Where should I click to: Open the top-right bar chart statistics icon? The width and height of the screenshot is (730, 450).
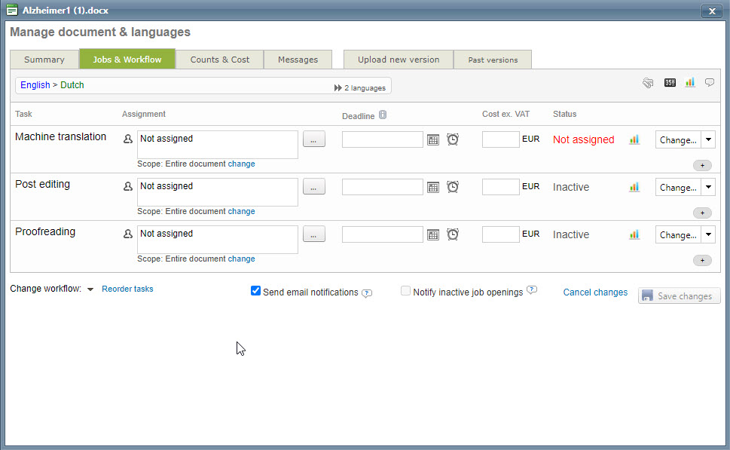point(690,83)
